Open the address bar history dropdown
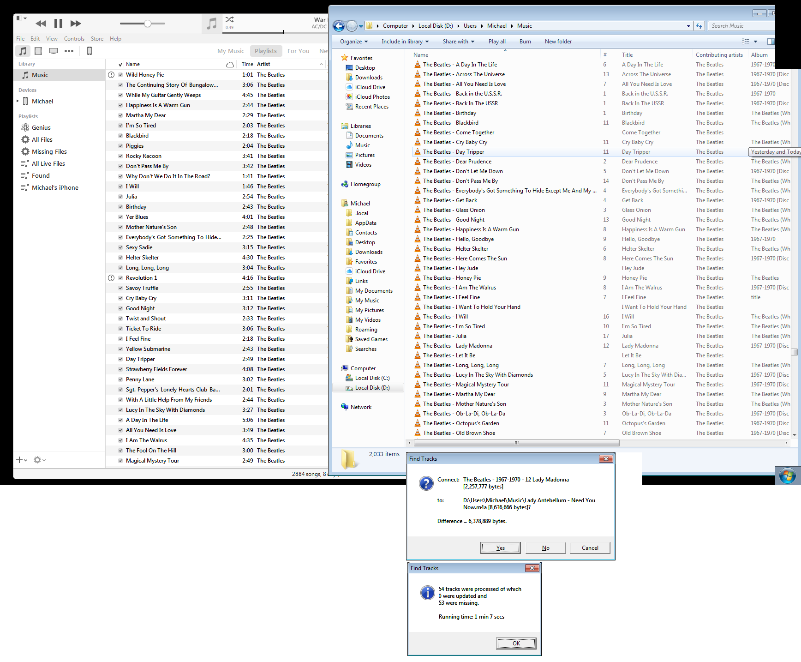Viewport: 801px width, 662px height. tap(688, 26)
